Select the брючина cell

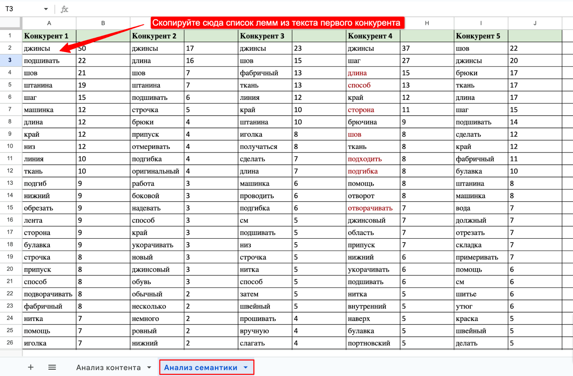coord(373,122)
